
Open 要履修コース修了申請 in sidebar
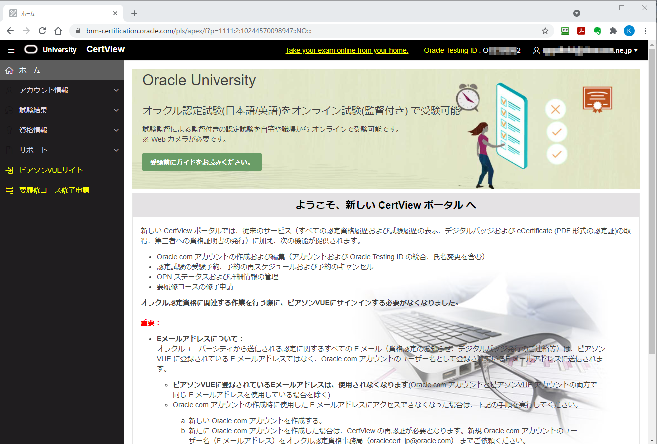tap(54, 190)
